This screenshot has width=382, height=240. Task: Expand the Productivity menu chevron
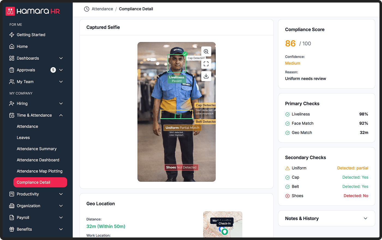pyautogui.click(x=61, y=194)
